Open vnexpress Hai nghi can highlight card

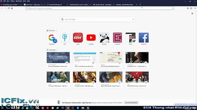[x=85, y=80]
